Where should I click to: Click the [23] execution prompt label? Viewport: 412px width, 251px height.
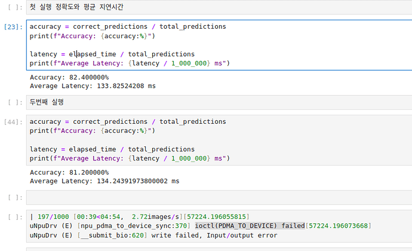pyautogui.click(x=13, y=27)
